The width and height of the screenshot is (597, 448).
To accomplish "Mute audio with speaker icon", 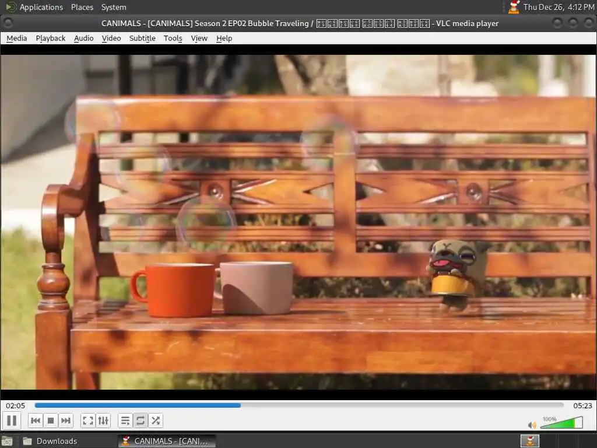I will [x=532, y=425].
